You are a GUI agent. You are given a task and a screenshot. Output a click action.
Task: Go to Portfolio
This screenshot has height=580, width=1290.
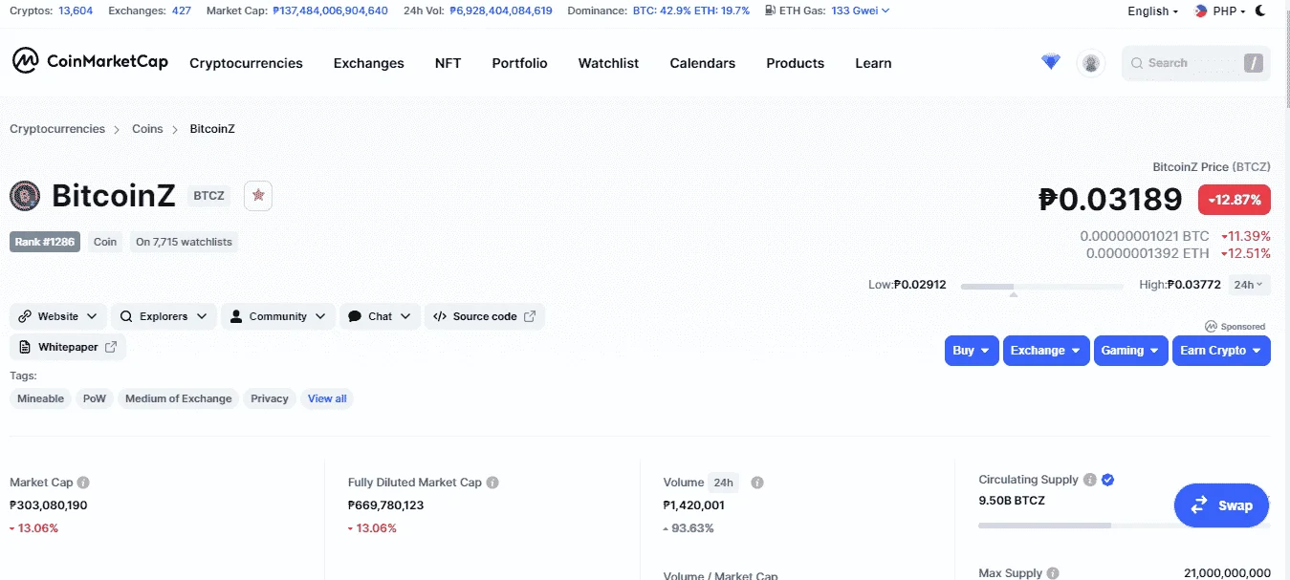pyautogui.click(x=519, y=63)
